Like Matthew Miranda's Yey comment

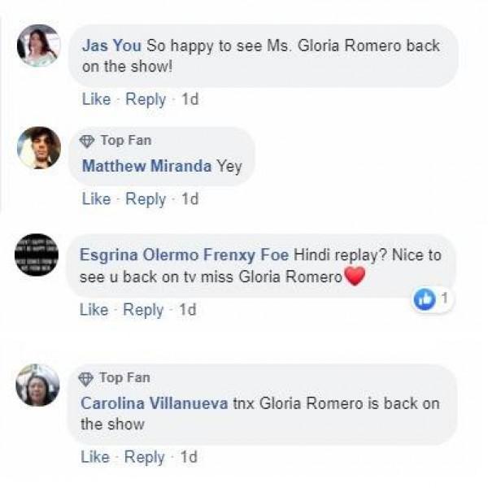[x=96, y=199]
